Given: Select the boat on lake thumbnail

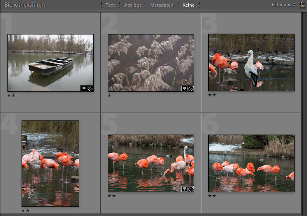Looking at the screenshot, I should click(x=50, y=62).
